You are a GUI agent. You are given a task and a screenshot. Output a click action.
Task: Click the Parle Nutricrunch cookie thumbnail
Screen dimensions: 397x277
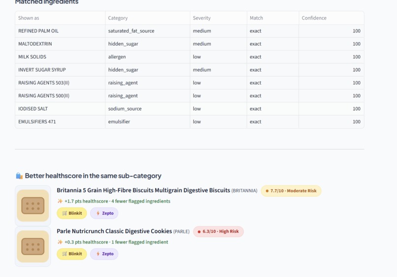click(33, 246)
